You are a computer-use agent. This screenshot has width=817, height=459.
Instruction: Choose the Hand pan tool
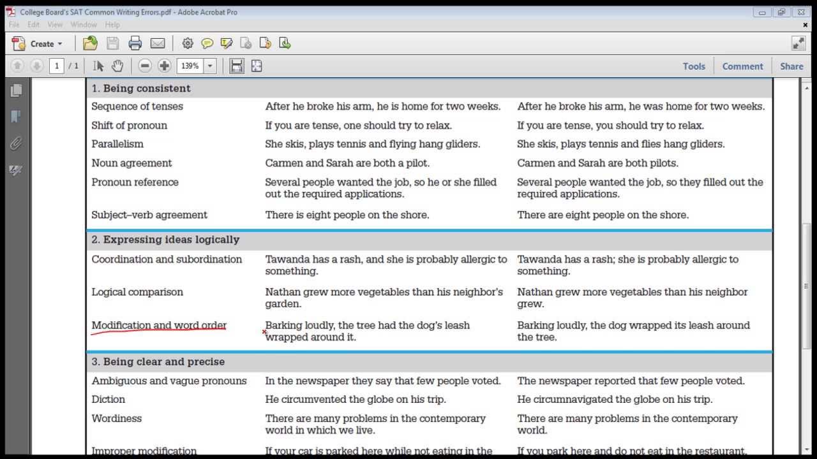(x=117, y=66)
